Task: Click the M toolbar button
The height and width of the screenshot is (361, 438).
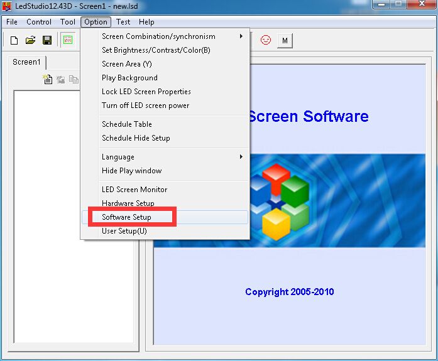Action: coord(285,41)
